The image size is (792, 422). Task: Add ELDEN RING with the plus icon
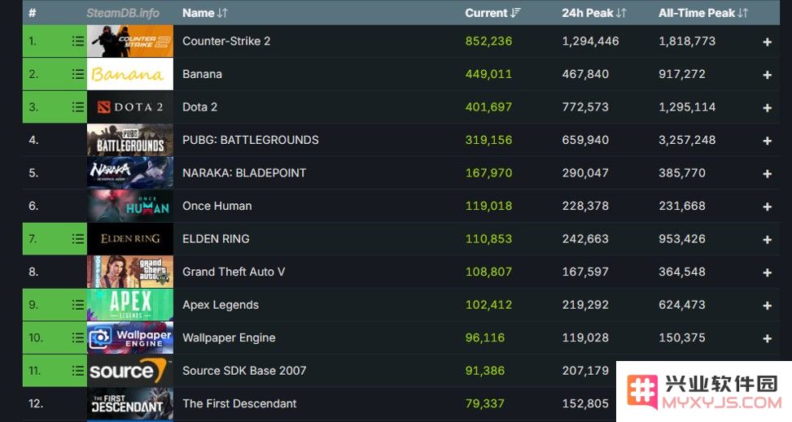(768, 240)
